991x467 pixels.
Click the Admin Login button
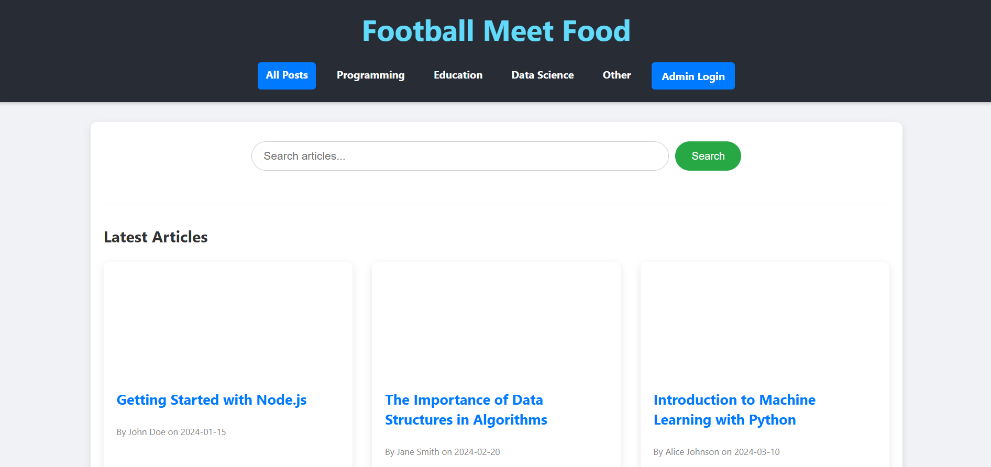692,76
